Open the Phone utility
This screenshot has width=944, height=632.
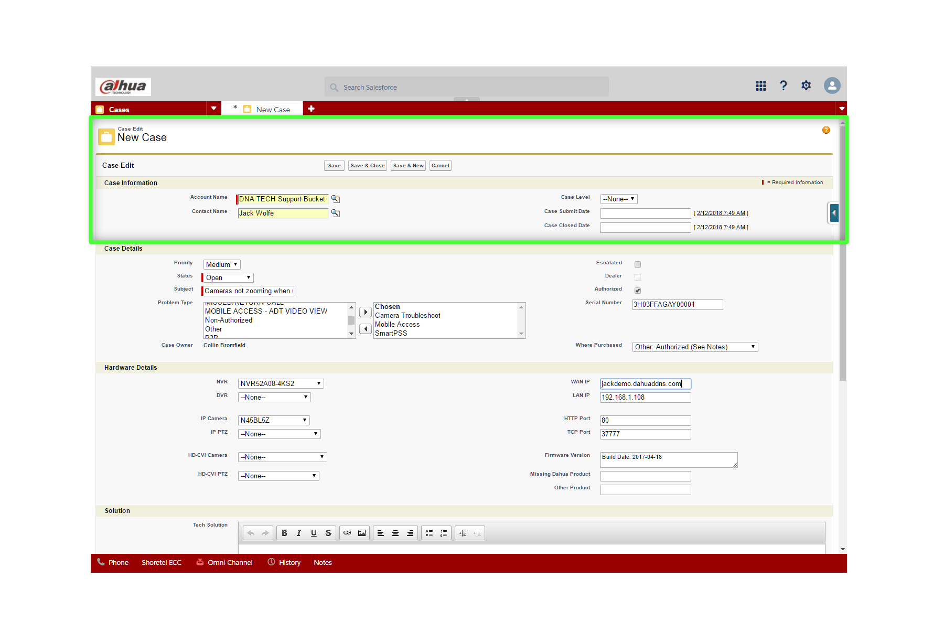(113, 562)
